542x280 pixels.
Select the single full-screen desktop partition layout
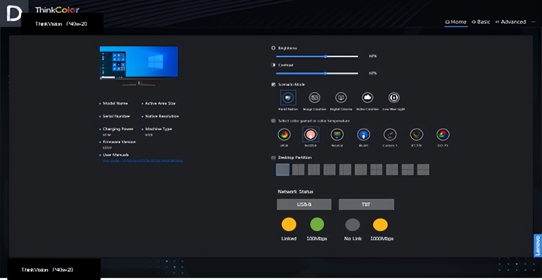point(283,170)
